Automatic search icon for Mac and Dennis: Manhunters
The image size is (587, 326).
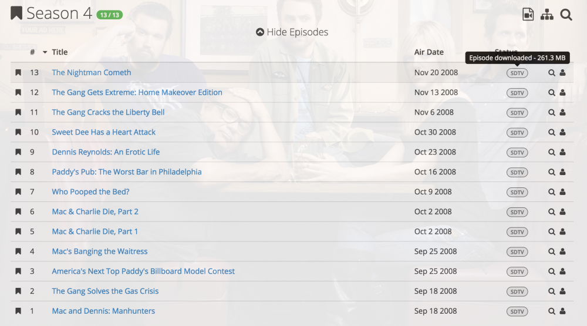pyautogui.click(x=551, y=311)
